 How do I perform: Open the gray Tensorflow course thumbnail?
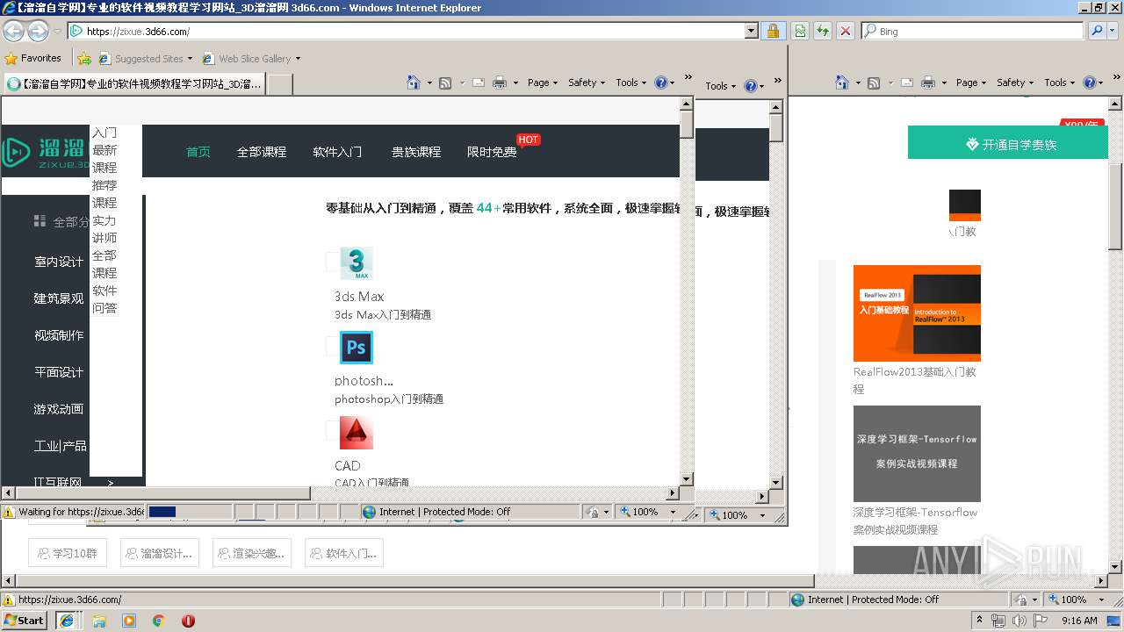click(x=917, y=454)
